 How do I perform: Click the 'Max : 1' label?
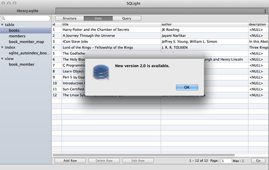[239, 161]
